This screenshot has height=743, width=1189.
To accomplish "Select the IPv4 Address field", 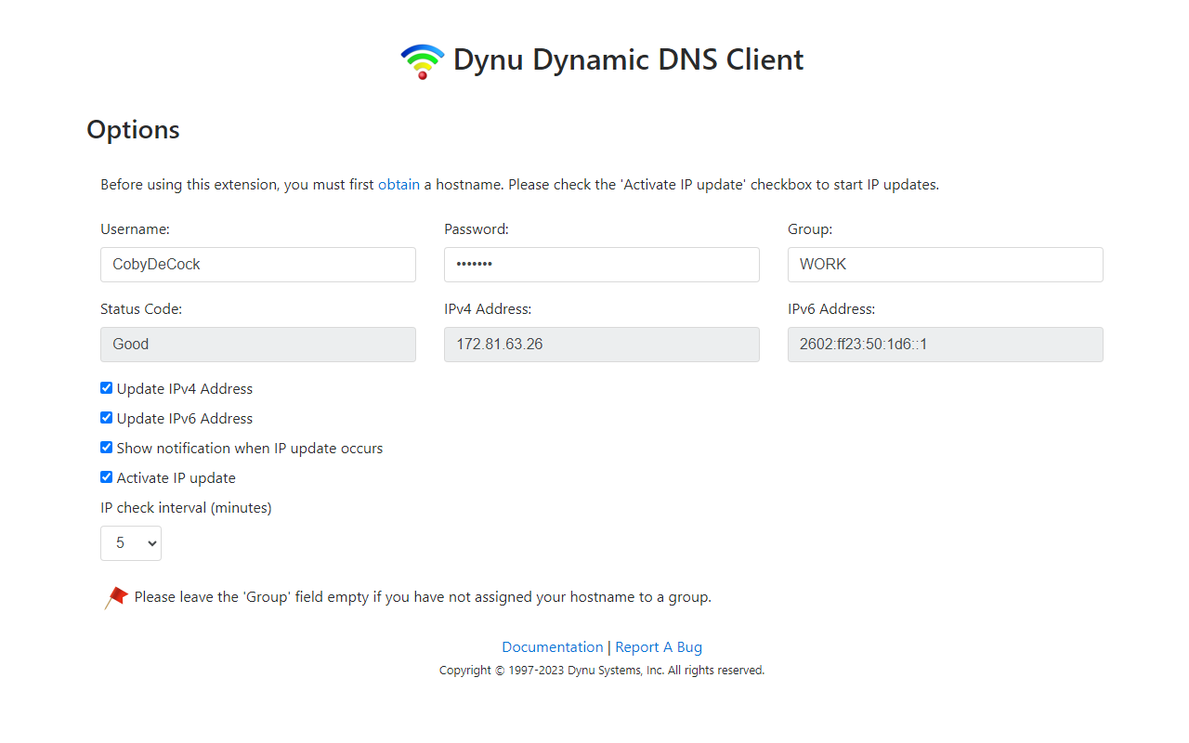I will 601,344.
